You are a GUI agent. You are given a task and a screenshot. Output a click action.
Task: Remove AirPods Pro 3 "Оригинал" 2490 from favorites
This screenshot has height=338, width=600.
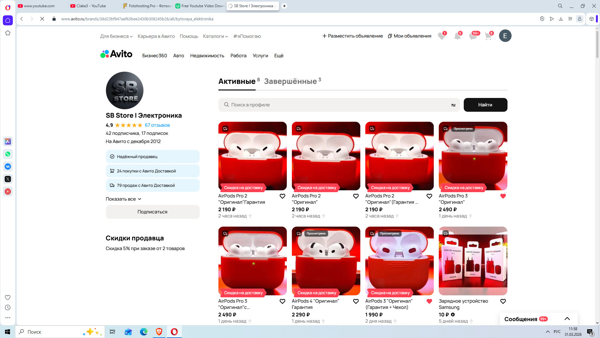tap(503, 196)
